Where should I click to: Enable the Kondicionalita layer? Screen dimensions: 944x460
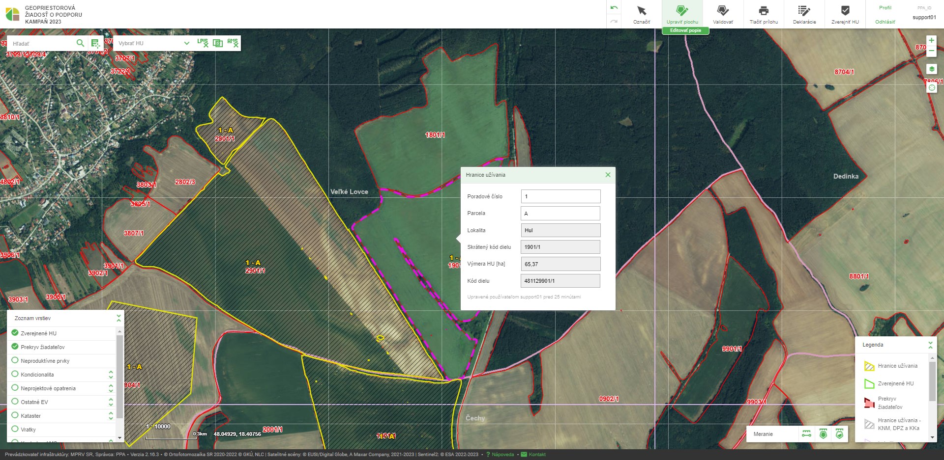click(15, 374)
